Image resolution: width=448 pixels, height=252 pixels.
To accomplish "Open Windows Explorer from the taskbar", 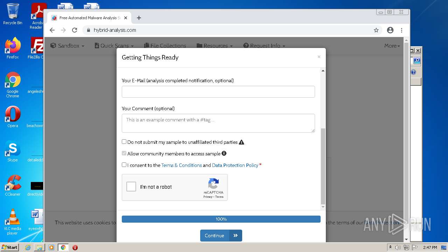I will coord(40,247).
